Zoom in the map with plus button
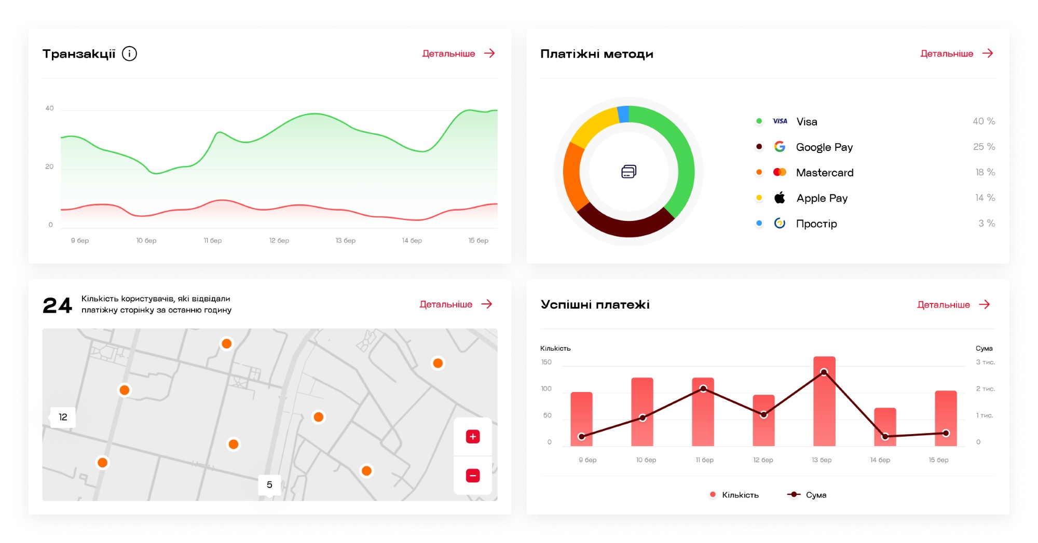Image resolution: width=1038 pixels, height=543 pixels. click(x=473, y=437)
